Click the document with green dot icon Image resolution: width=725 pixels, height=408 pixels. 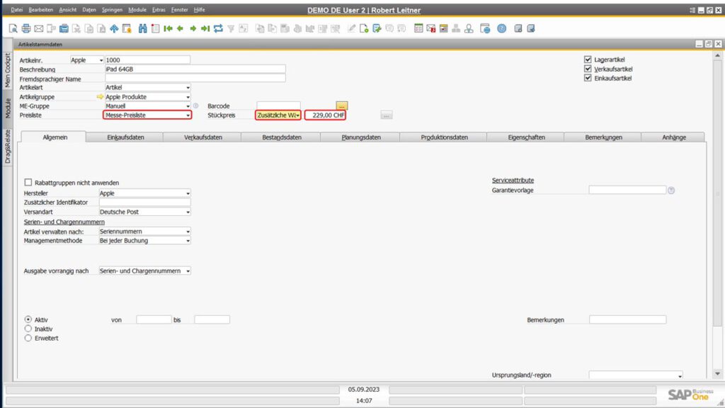point(364,28)
